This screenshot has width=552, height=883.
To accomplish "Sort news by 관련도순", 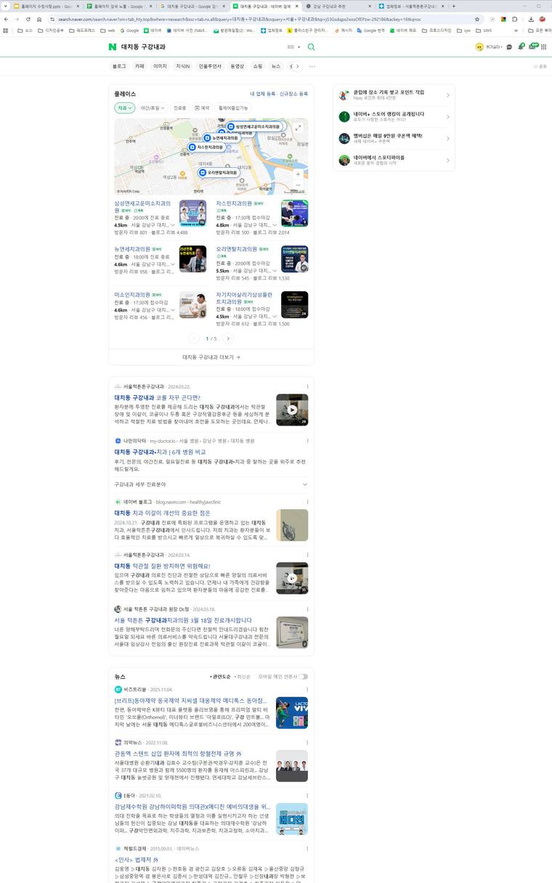I will (220, 676).
